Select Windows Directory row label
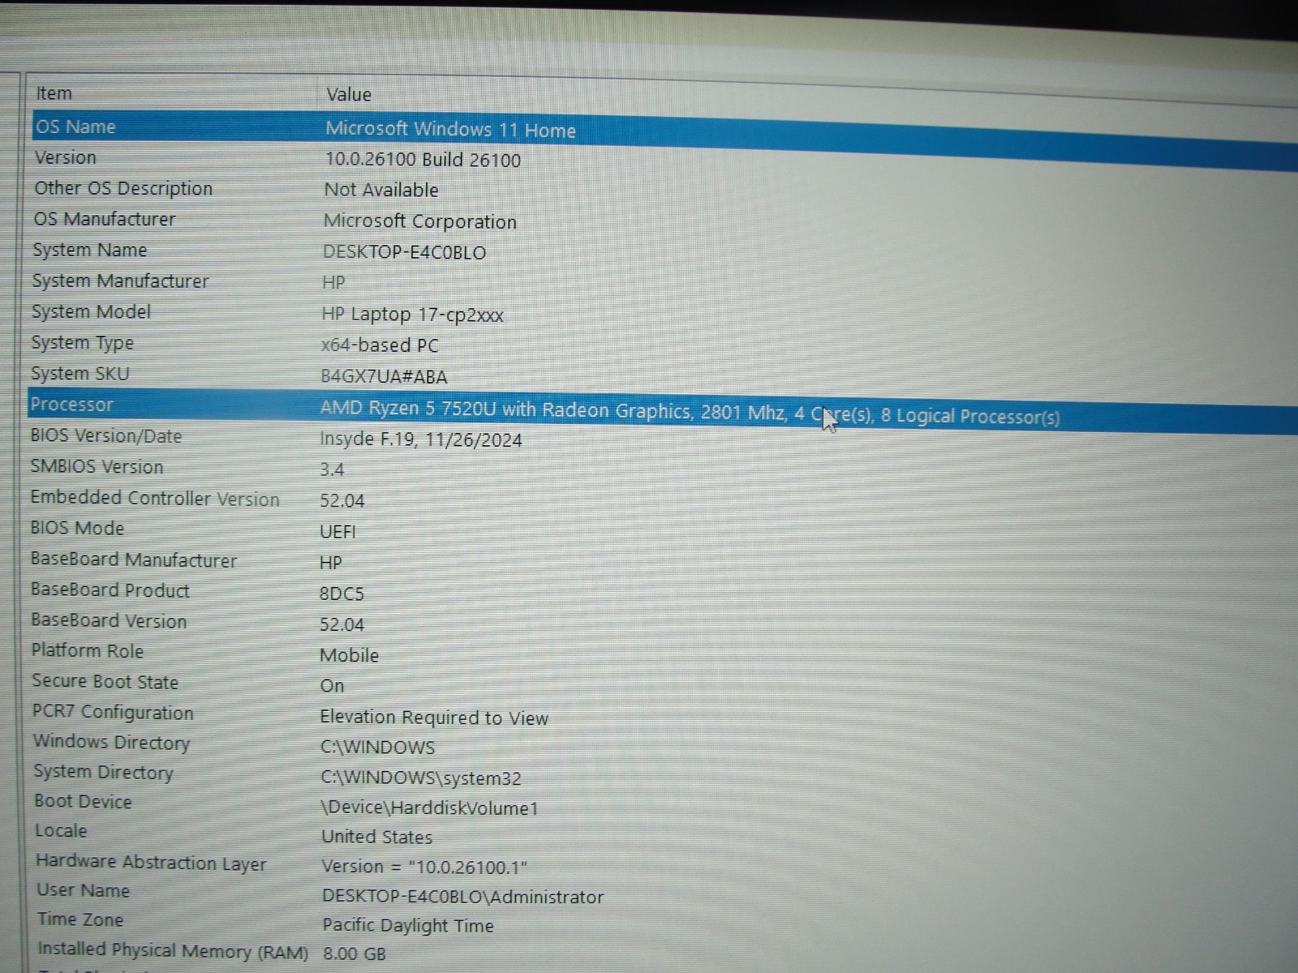The image size is (1298, 973). click(111, 743)
